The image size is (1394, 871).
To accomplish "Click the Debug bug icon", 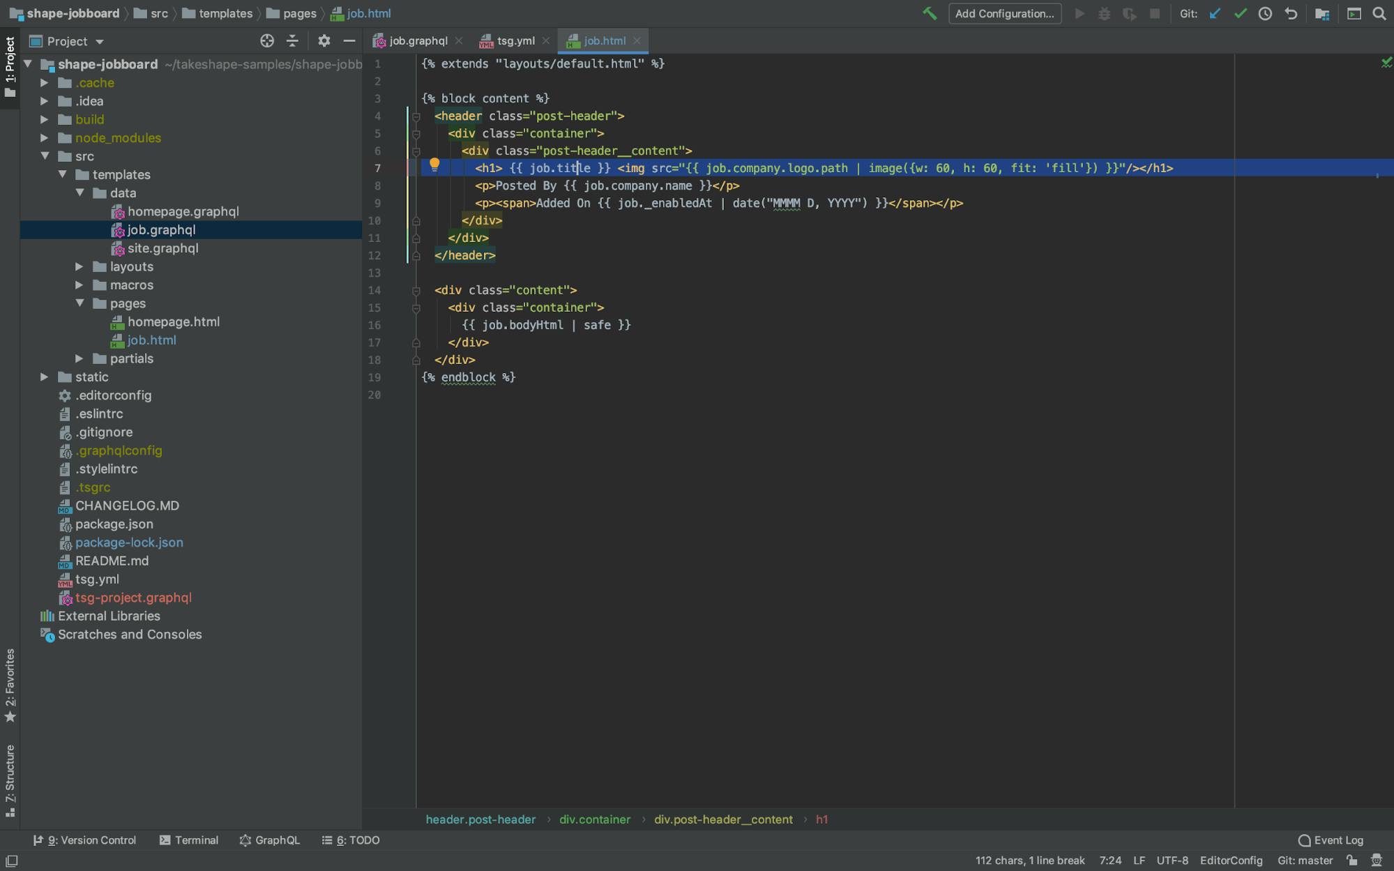I will [x=1105, y=13].
